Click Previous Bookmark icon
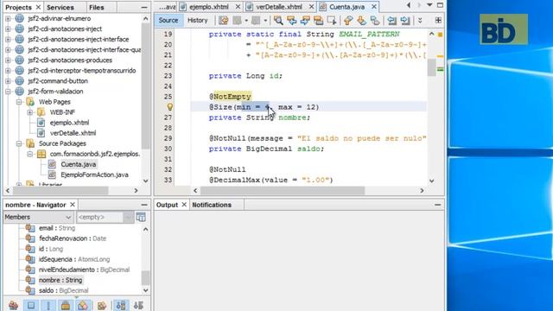 pyautogui.click(x=348, y=21)
